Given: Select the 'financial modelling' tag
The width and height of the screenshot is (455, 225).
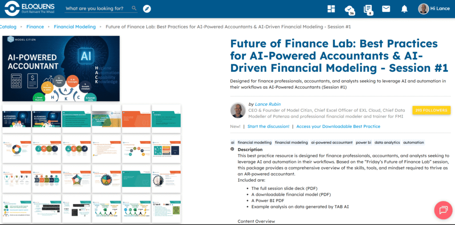Looking at the screenshot, I should click(255, 142).
